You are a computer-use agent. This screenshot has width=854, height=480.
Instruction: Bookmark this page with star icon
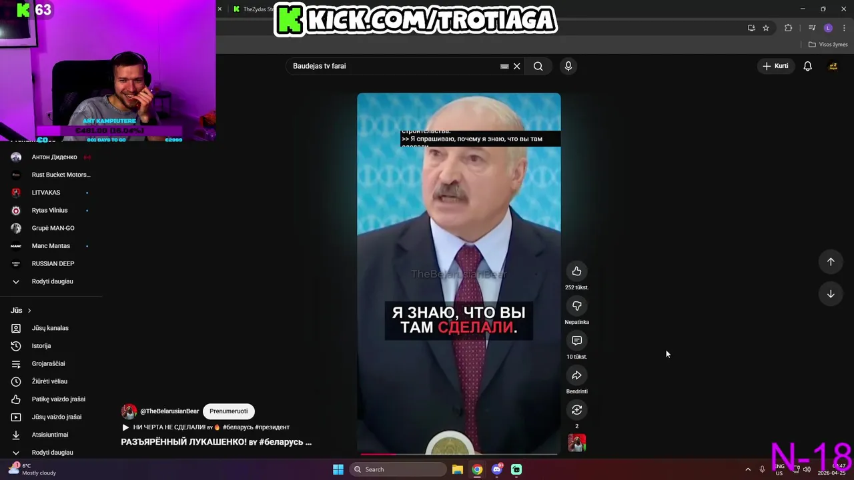pyautogui.click(x=766, y=28)
